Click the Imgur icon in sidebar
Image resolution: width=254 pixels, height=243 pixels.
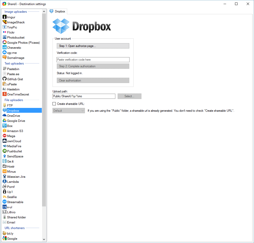[x=4, y=17]
